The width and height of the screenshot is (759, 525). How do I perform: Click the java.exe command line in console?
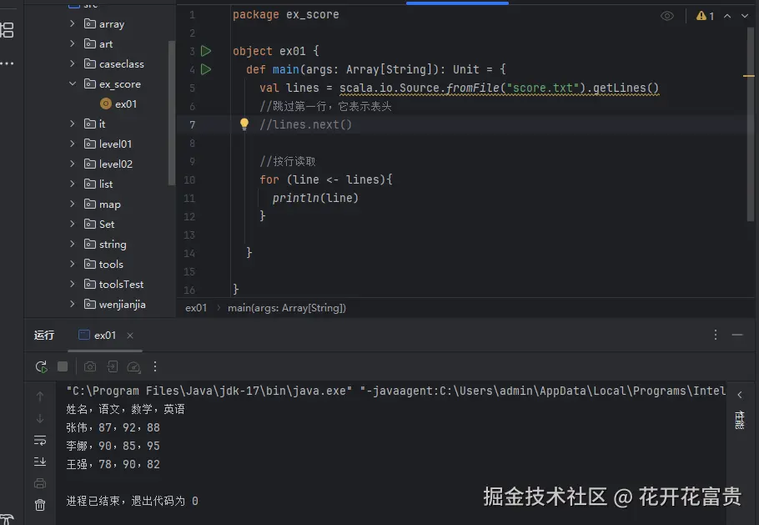click(395, 391)
